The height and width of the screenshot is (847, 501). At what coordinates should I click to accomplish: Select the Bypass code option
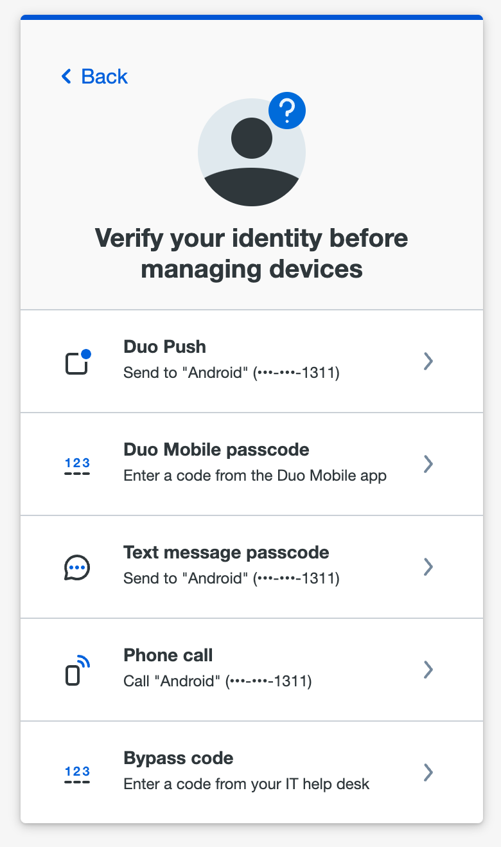[x=251, y=772]
